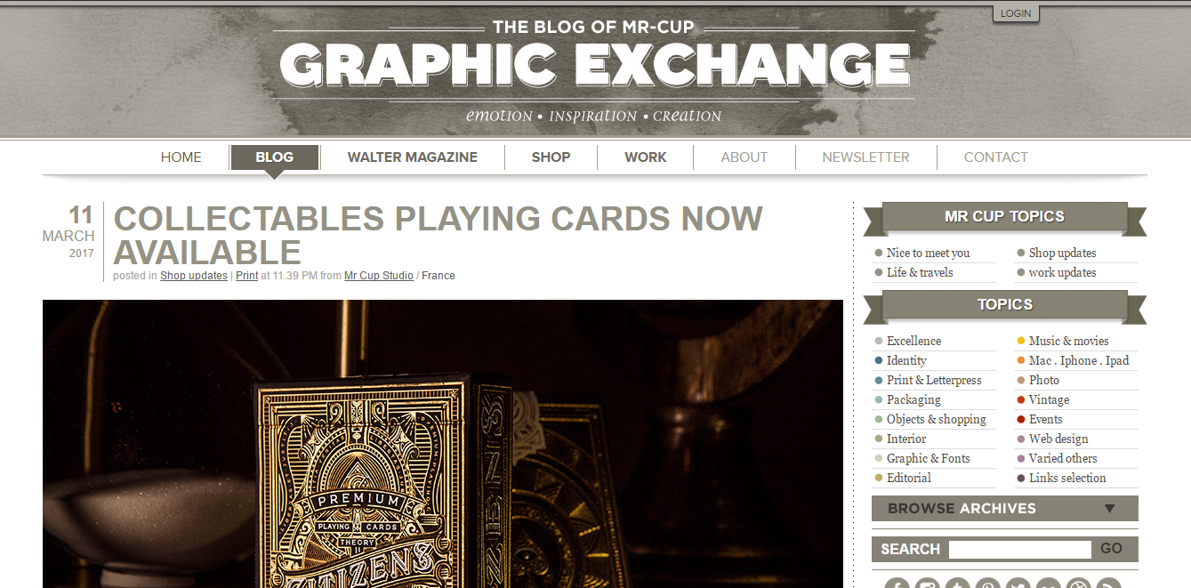Open the Walter Magazine menu item
The image size is (1191, 588).
click(413, 157)
